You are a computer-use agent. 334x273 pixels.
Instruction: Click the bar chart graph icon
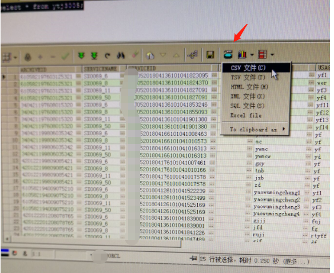[242, 54]
